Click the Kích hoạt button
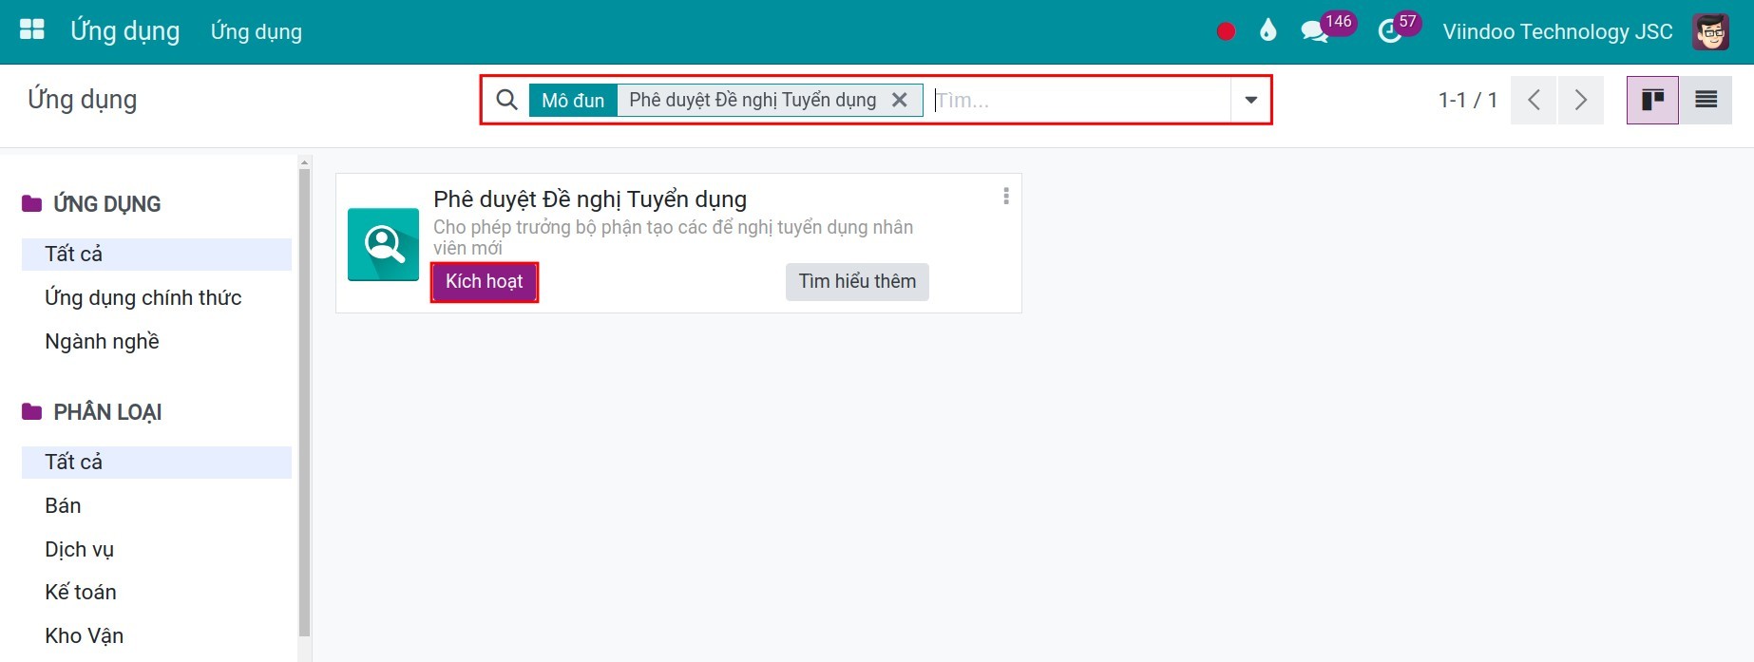Viewport: 1754px width, 662px height. pyautogui.click(x=485, y=282)
